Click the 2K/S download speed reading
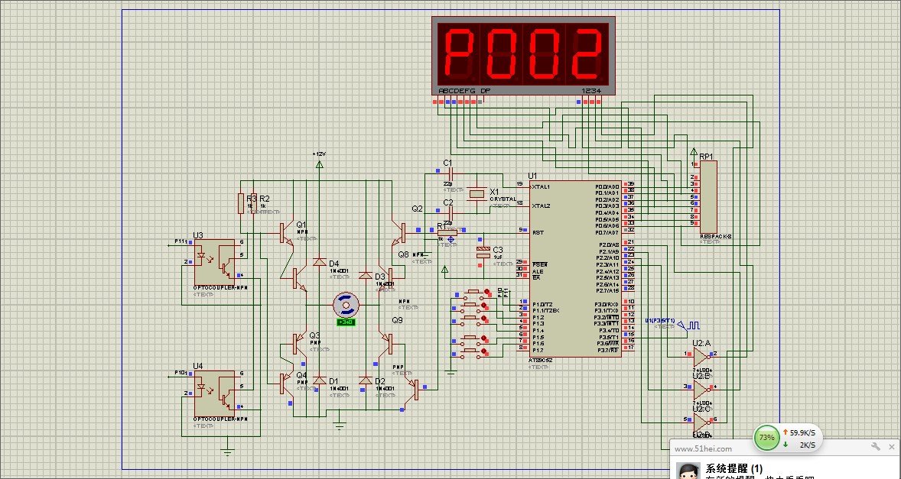Image resolution: width=901 pixels, height=479 pixels. click(x=808, y=445)
